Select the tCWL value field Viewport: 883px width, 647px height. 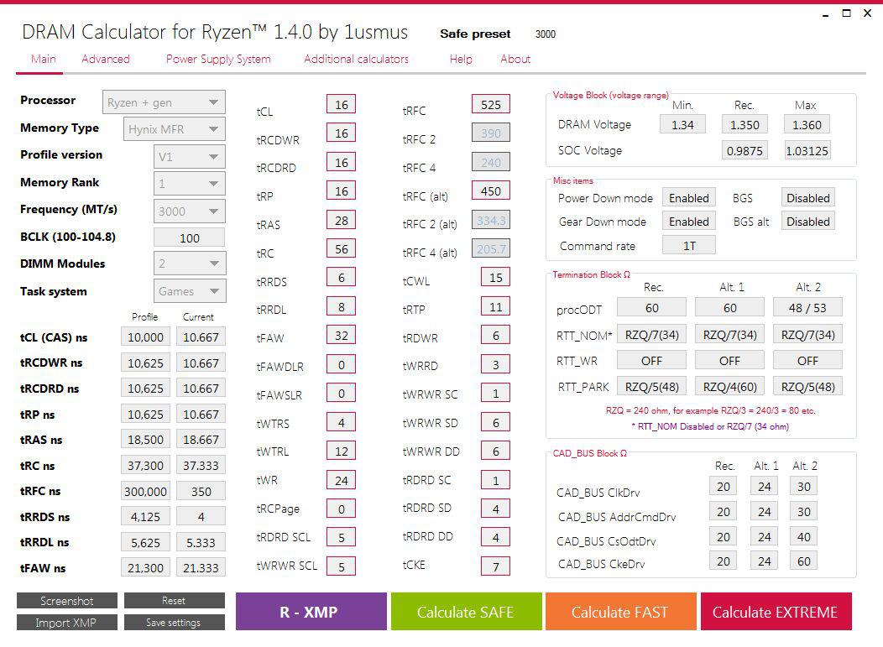[495, 277]
